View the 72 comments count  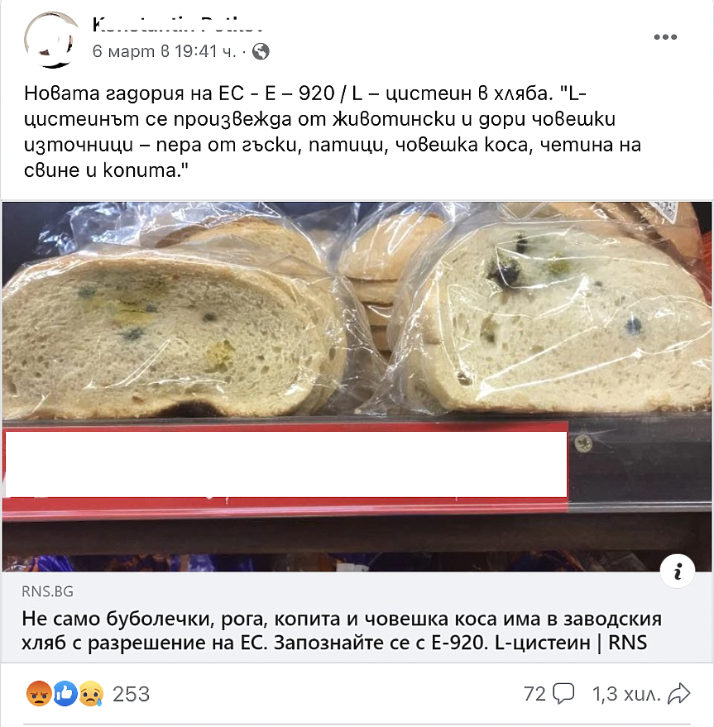point(534,694)
